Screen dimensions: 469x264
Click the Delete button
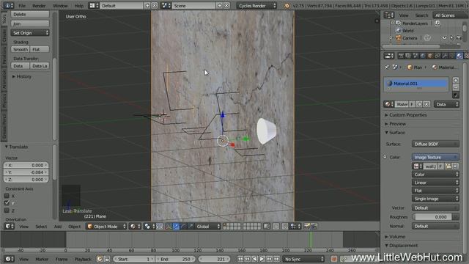pos(30,14)
